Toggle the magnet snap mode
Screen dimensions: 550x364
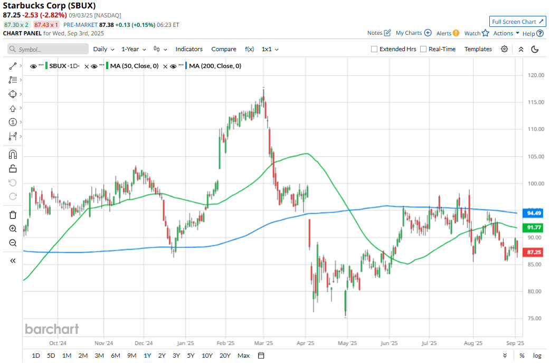pyautogui.click(x=13, y=155)
